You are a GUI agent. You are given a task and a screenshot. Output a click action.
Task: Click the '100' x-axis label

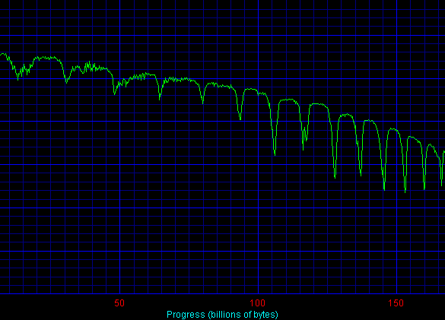click(258, 303)
